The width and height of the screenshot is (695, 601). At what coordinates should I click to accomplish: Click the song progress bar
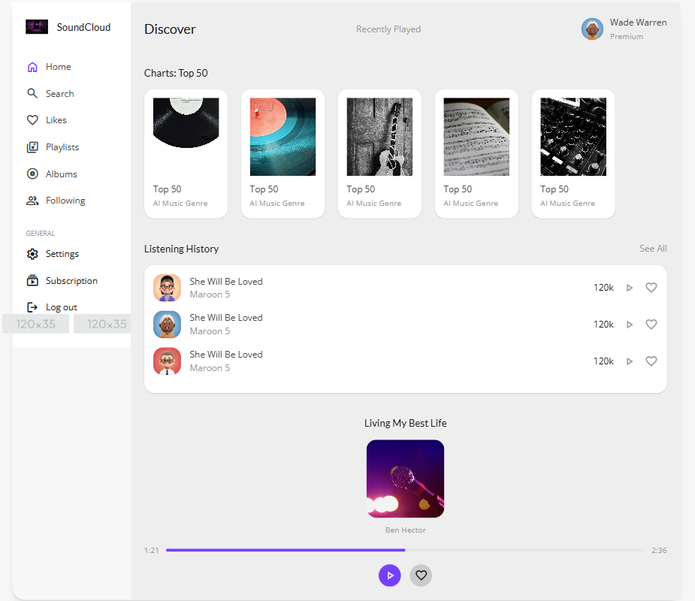point(405,550)
